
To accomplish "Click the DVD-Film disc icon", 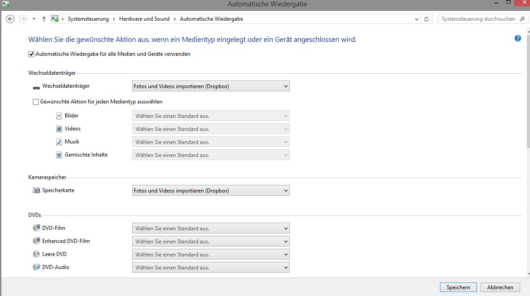I will [x=36, y=228].
